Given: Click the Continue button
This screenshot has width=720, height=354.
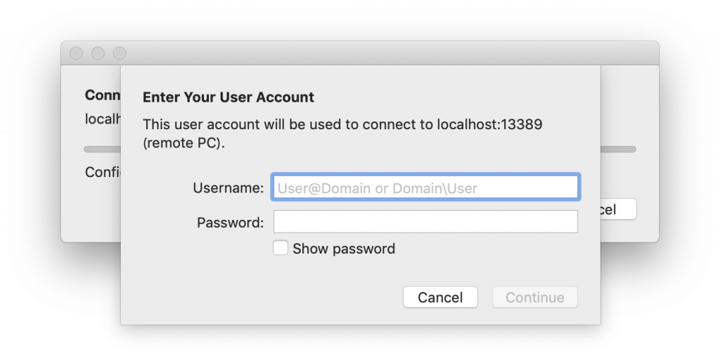Looking at the screenshot, I should click(x=534, y=297).
